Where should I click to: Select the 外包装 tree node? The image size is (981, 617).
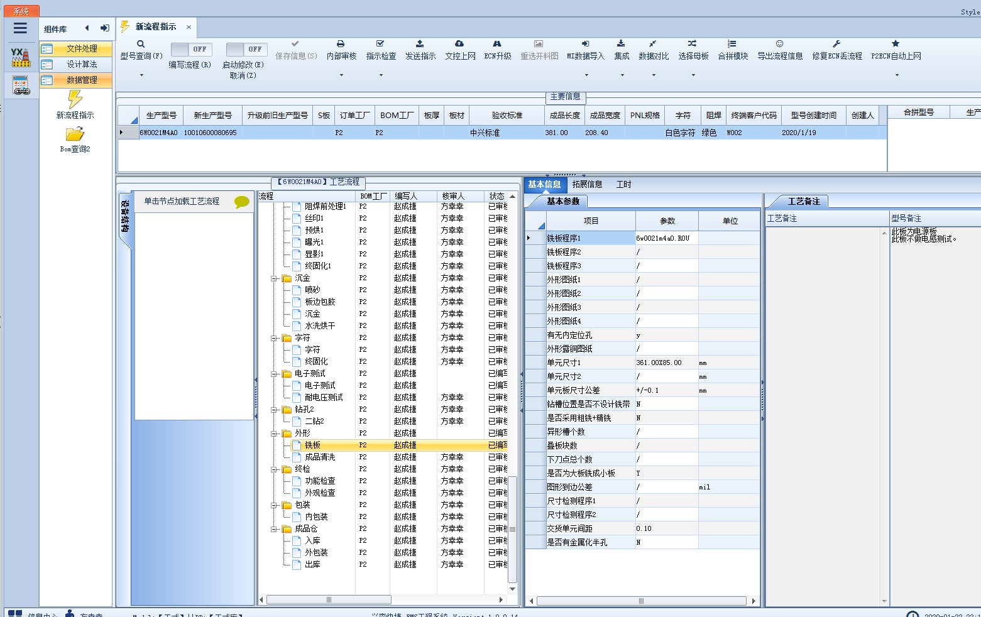pyautogui.click(x=316, y=552)
